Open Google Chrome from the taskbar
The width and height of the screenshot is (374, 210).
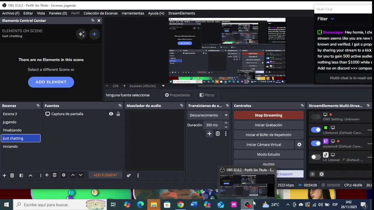[x=181, y=205]
